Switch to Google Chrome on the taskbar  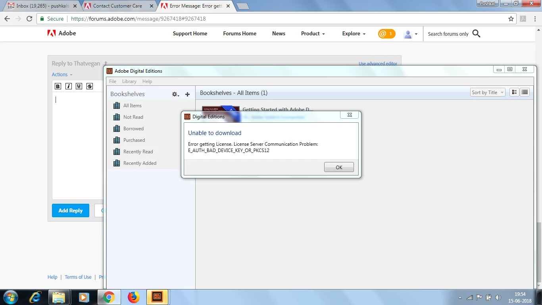click(x=108, y=297)
